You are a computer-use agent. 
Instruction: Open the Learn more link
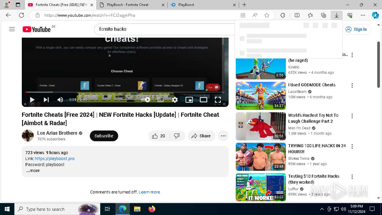(149, 192)
